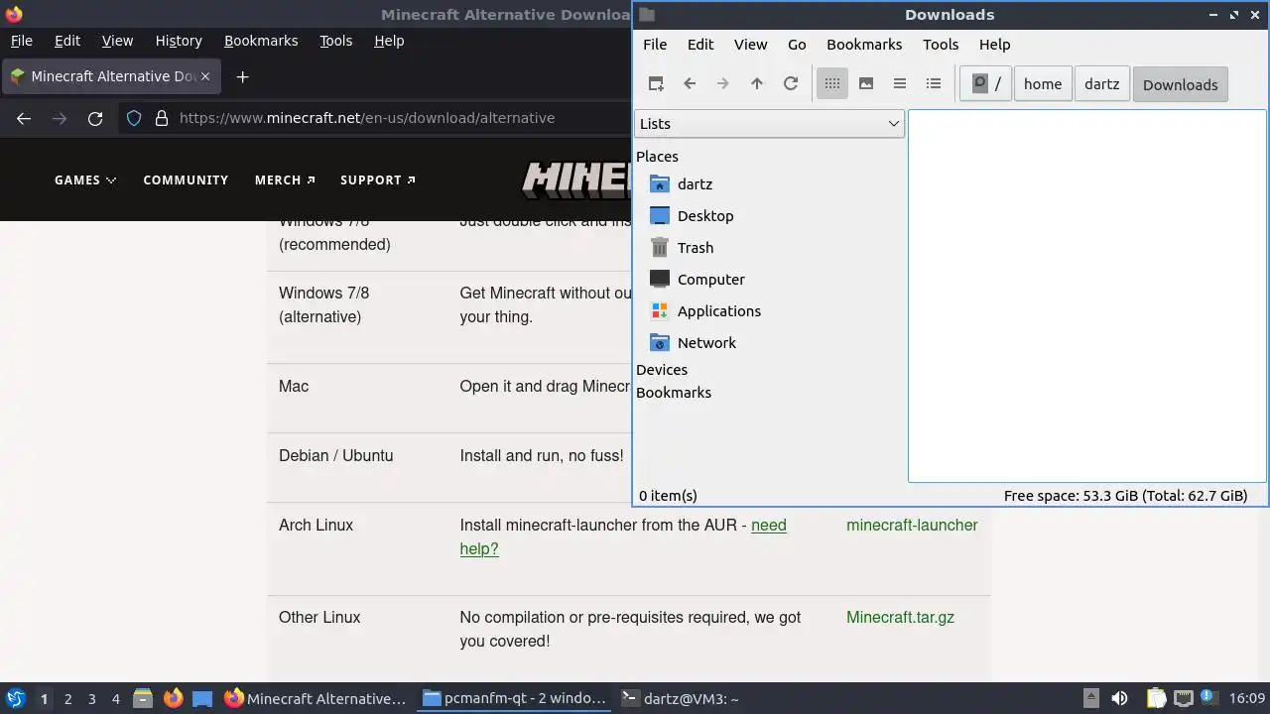The height and width of the screenshot is (714, 1270).
Task: Switch to virtual desktop 4
Action: coord(115,699)
